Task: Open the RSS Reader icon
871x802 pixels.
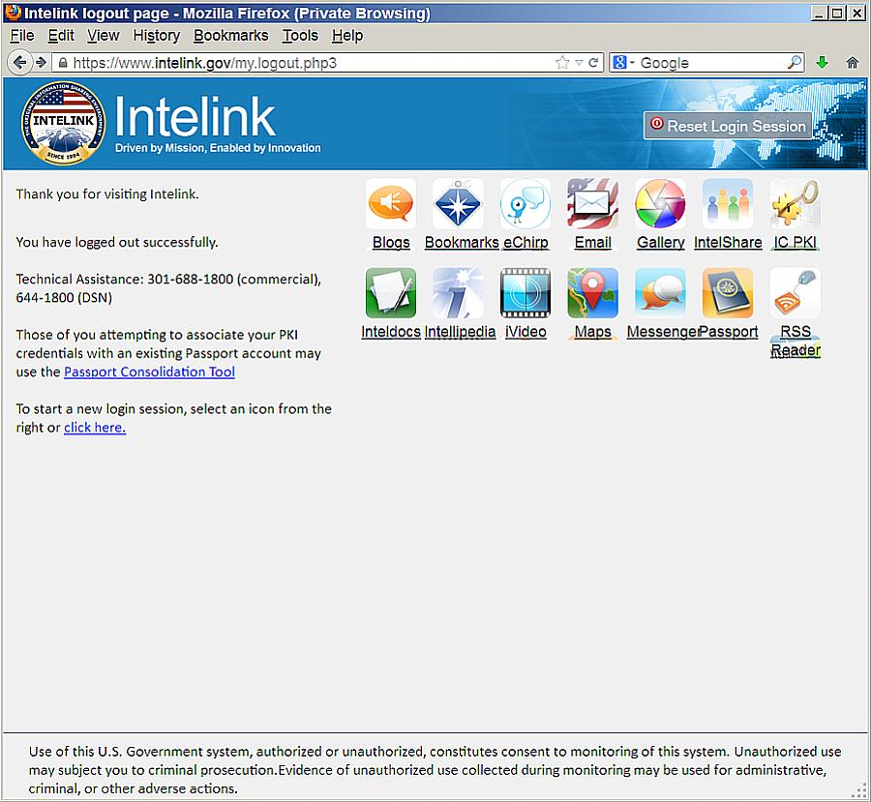Action: (795, 293)
